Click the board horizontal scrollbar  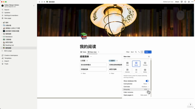click(80, 98)
